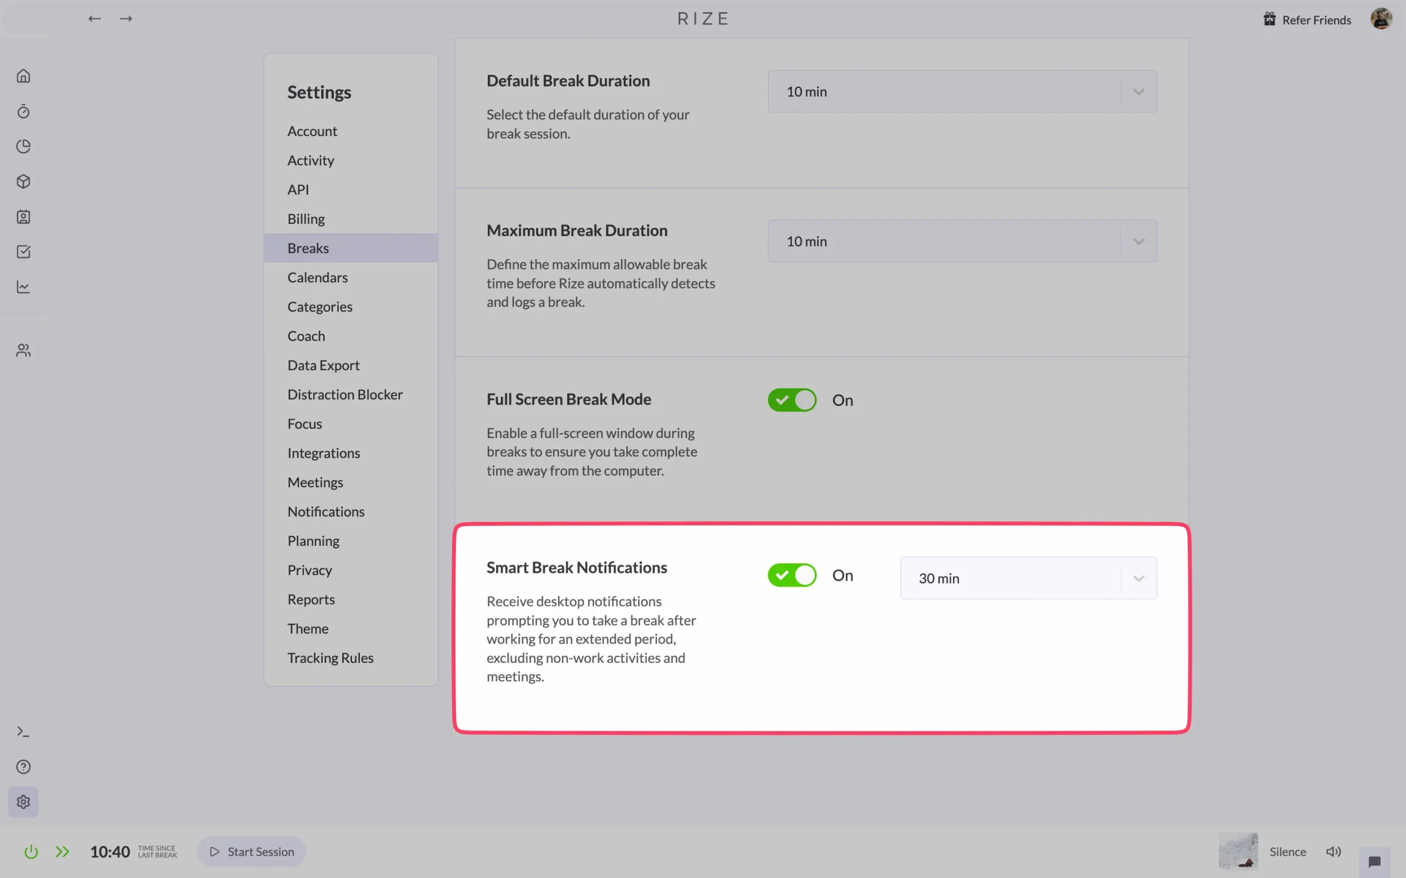Open the Home icon in the sidebar
Viewport: 1406px width, 878px height.
[23, 76]
